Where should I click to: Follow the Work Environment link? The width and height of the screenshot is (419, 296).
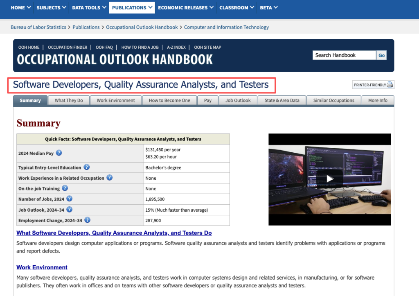pyautogui.click(x=42, y=267)
